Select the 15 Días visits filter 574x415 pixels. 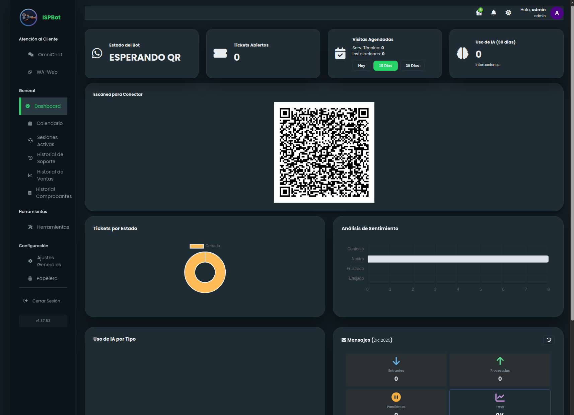pyautogui.click(x=385, y=66)
